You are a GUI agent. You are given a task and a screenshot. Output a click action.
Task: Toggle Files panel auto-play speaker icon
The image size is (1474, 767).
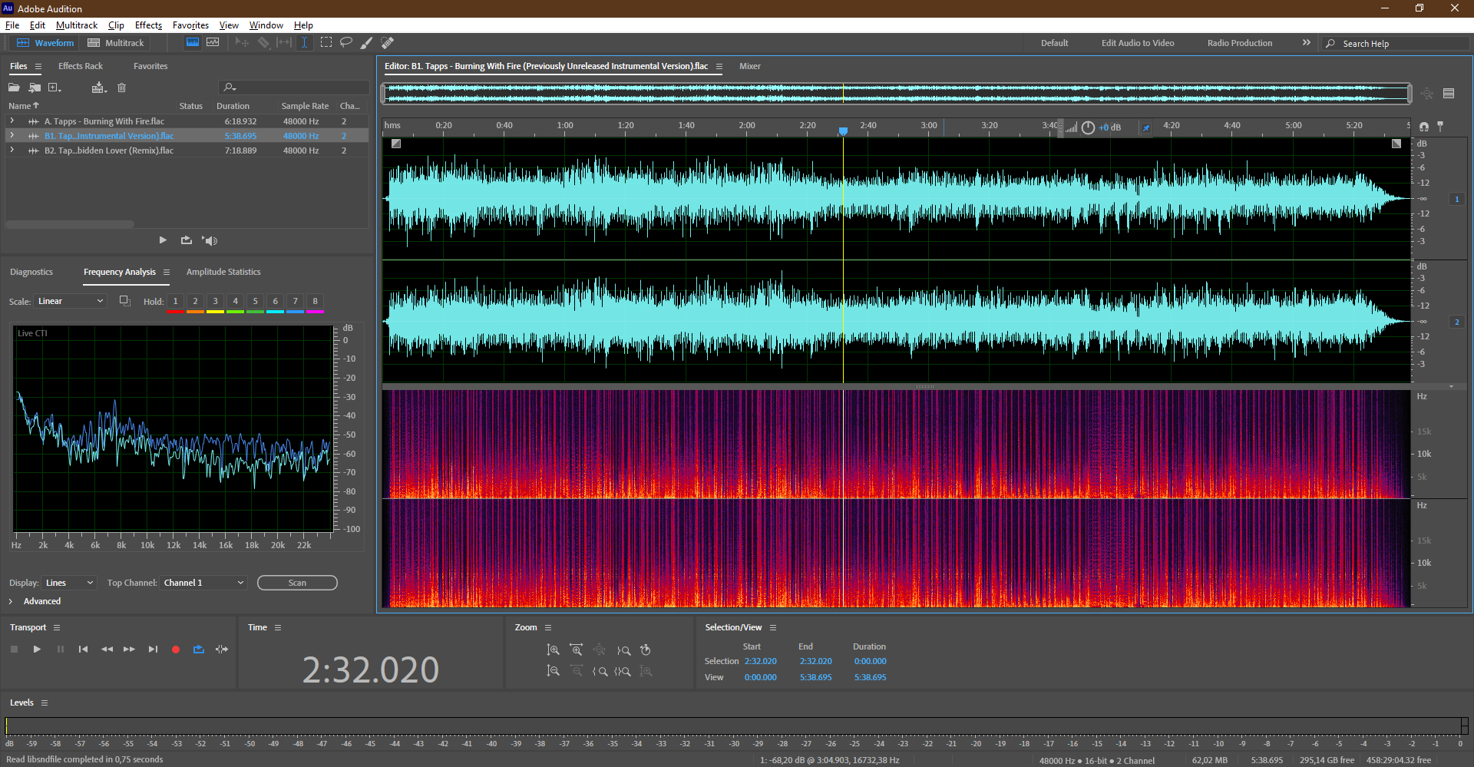pyautogui.click(x=210, y=240)
